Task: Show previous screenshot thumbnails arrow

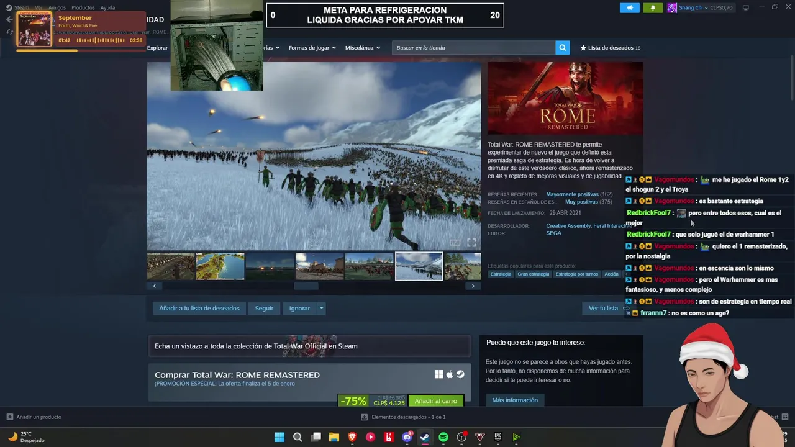Action: pyautogui.click(x=155, y=286)
